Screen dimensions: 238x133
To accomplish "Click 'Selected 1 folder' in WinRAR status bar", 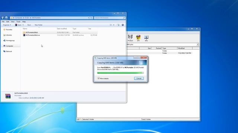I will coord(88,119).
